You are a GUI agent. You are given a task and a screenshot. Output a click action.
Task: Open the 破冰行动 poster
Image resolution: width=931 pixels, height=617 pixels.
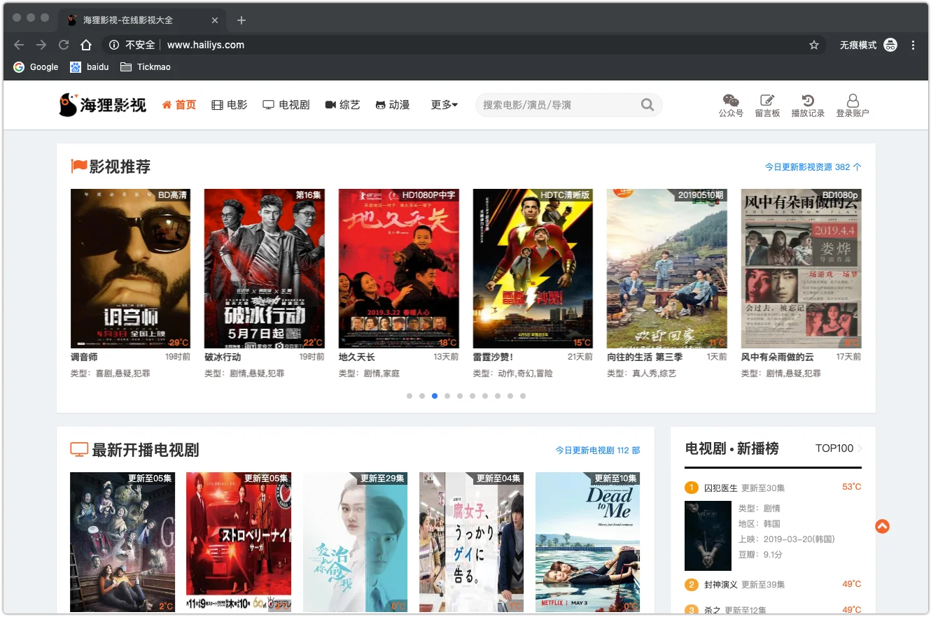(x=265, y=269)
